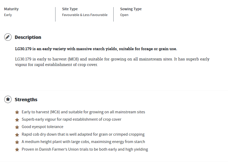Select the Strengths heading
This screenshot has height=163, width=228.
26,100
